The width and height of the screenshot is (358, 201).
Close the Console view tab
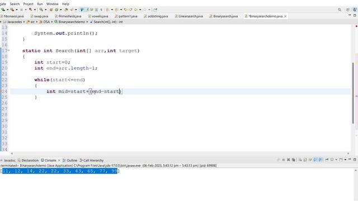tap(59, 160)
